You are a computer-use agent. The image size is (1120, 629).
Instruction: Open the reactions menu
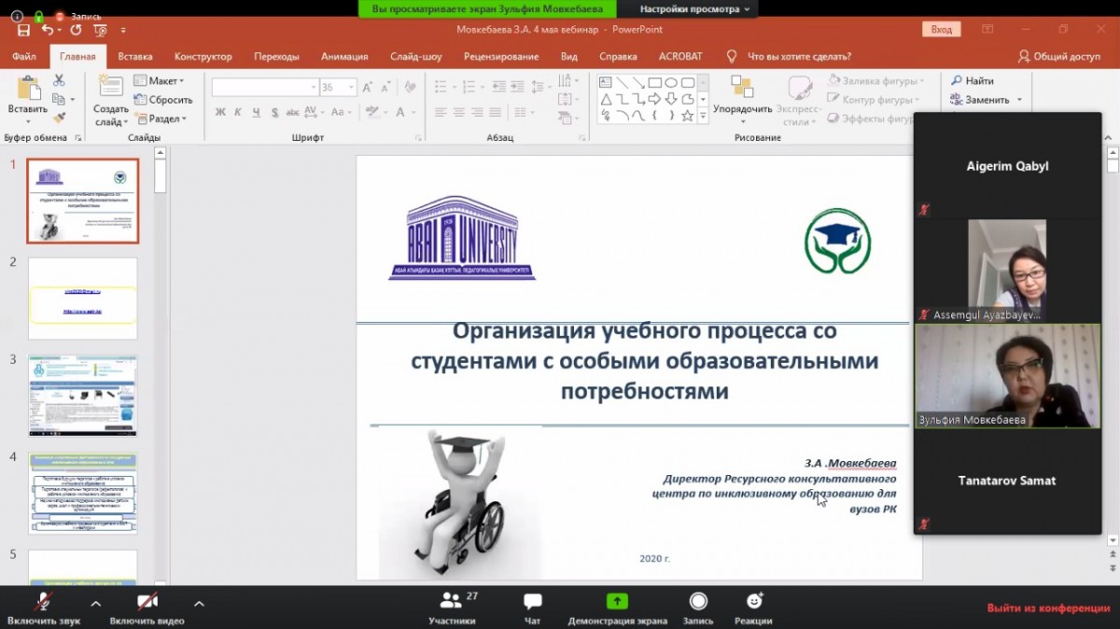coord(753,602)
